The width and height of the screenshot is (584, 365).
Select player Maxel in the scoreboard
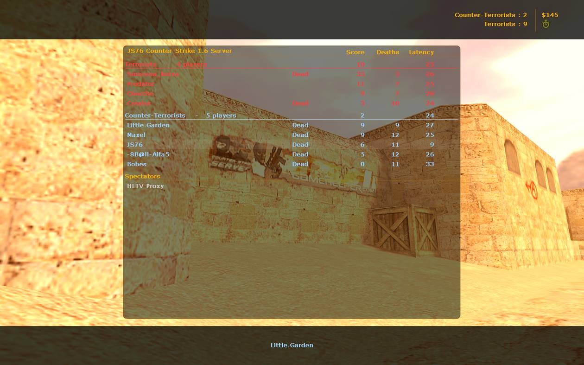[x=136, y=135]
